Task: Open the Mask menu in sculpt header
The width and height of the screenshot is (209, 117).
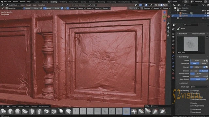Action: 35,5
